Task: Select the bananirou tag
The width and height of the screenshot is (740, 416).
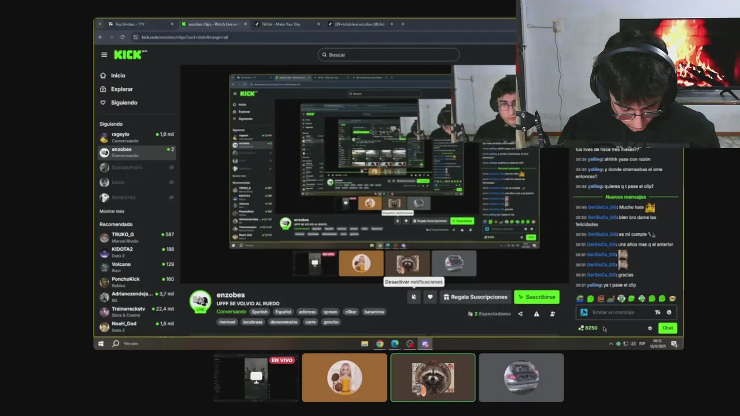Action: click(x=374, y=312)
